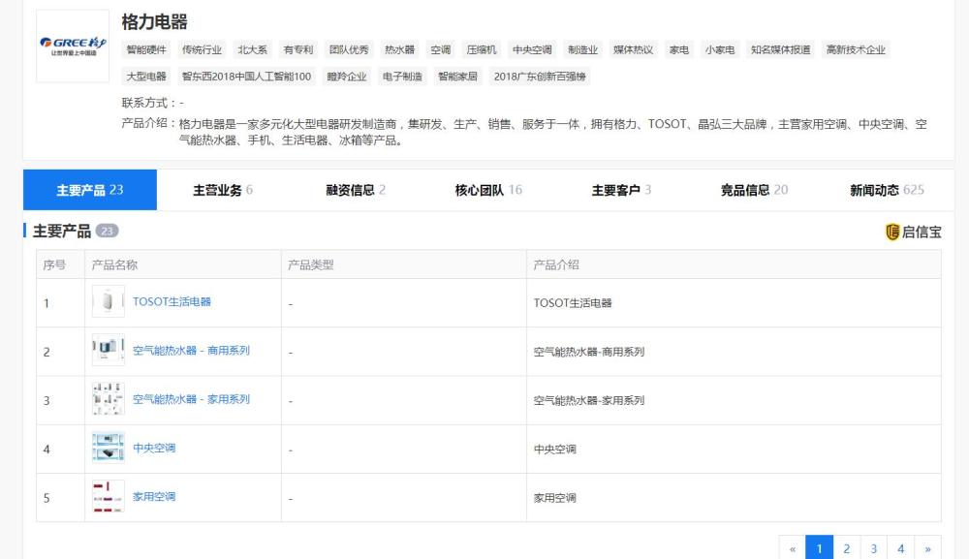Switch to 核心团队 tab
The width and height of the screenshot is (969, 559).
point(488,190)
